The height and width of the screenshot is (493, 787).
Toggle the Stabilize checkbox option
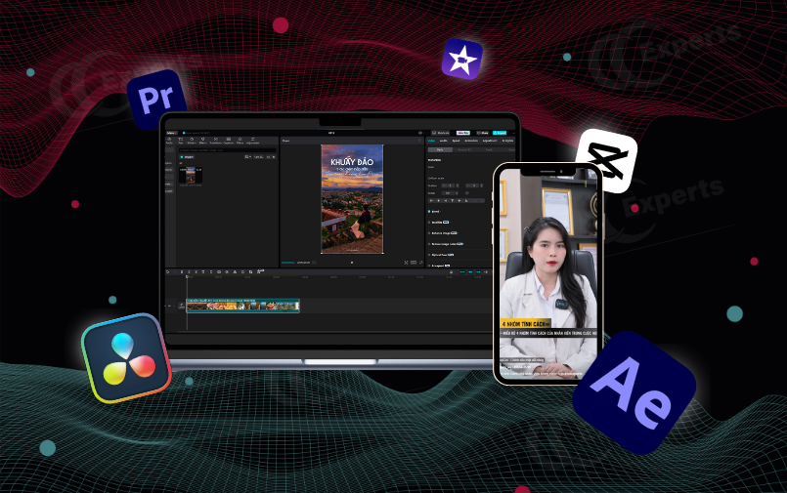[x=430, y=222]
